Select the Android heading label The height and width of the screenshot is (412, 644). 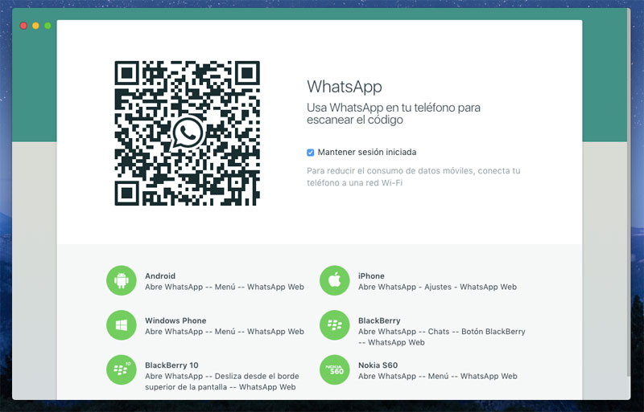click(x=160, y=275)
